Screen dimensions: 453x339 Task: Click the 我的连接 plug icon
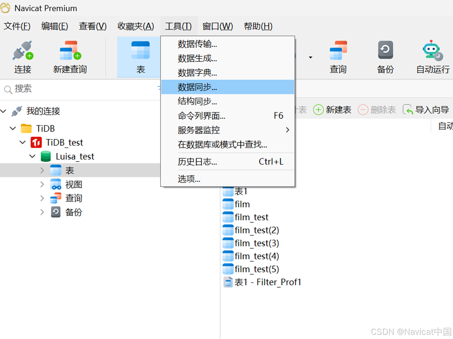[x=17, y=111]
